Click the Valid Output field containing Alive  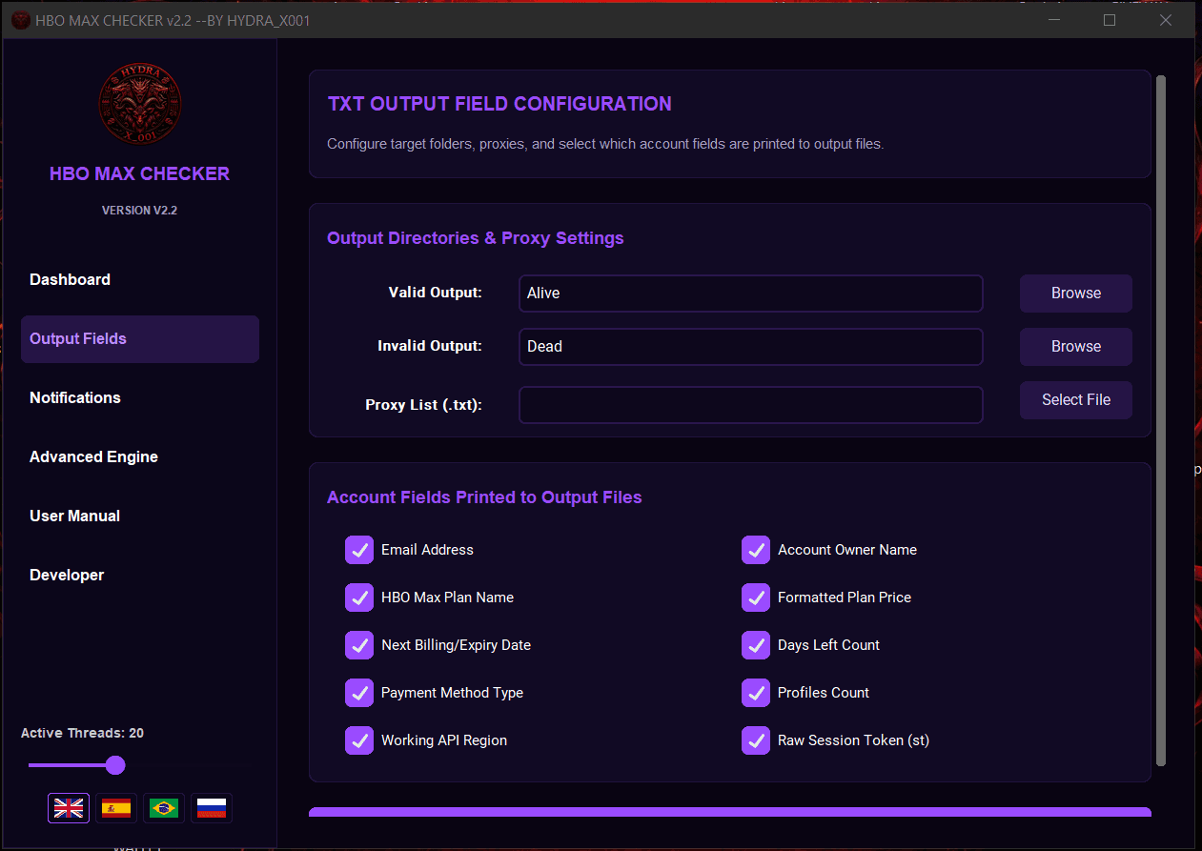coord(751,294)
